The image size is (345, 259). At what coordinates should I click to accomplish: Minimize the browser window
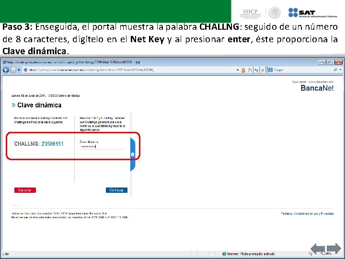point(322,62)
